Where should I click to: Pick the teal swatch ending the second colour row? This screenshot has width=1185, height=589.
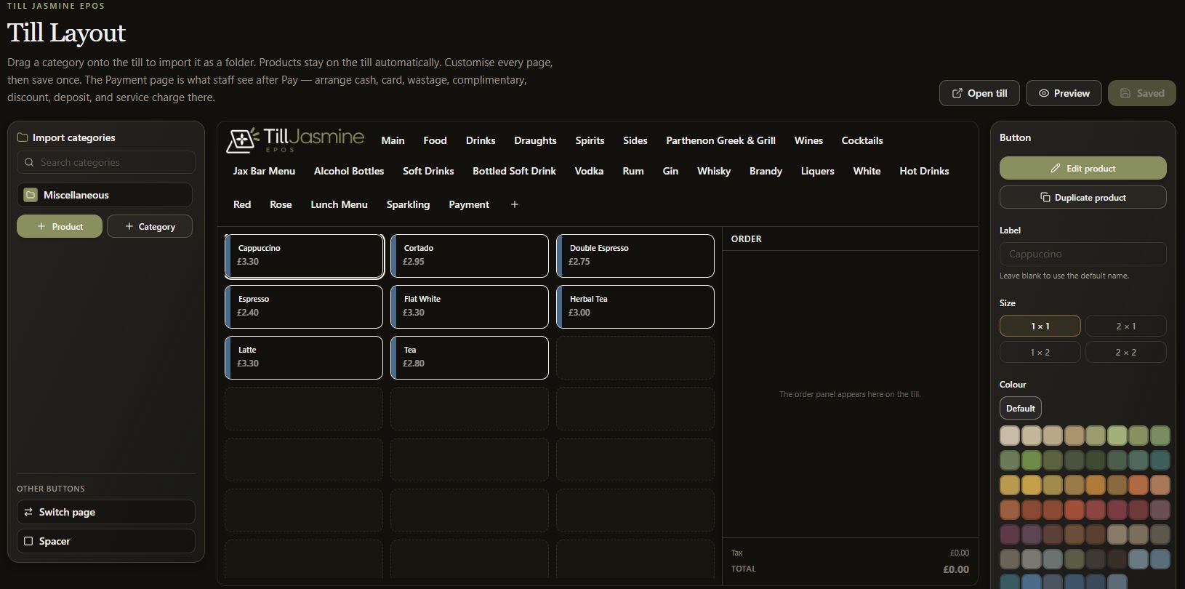click(1160, 460)
